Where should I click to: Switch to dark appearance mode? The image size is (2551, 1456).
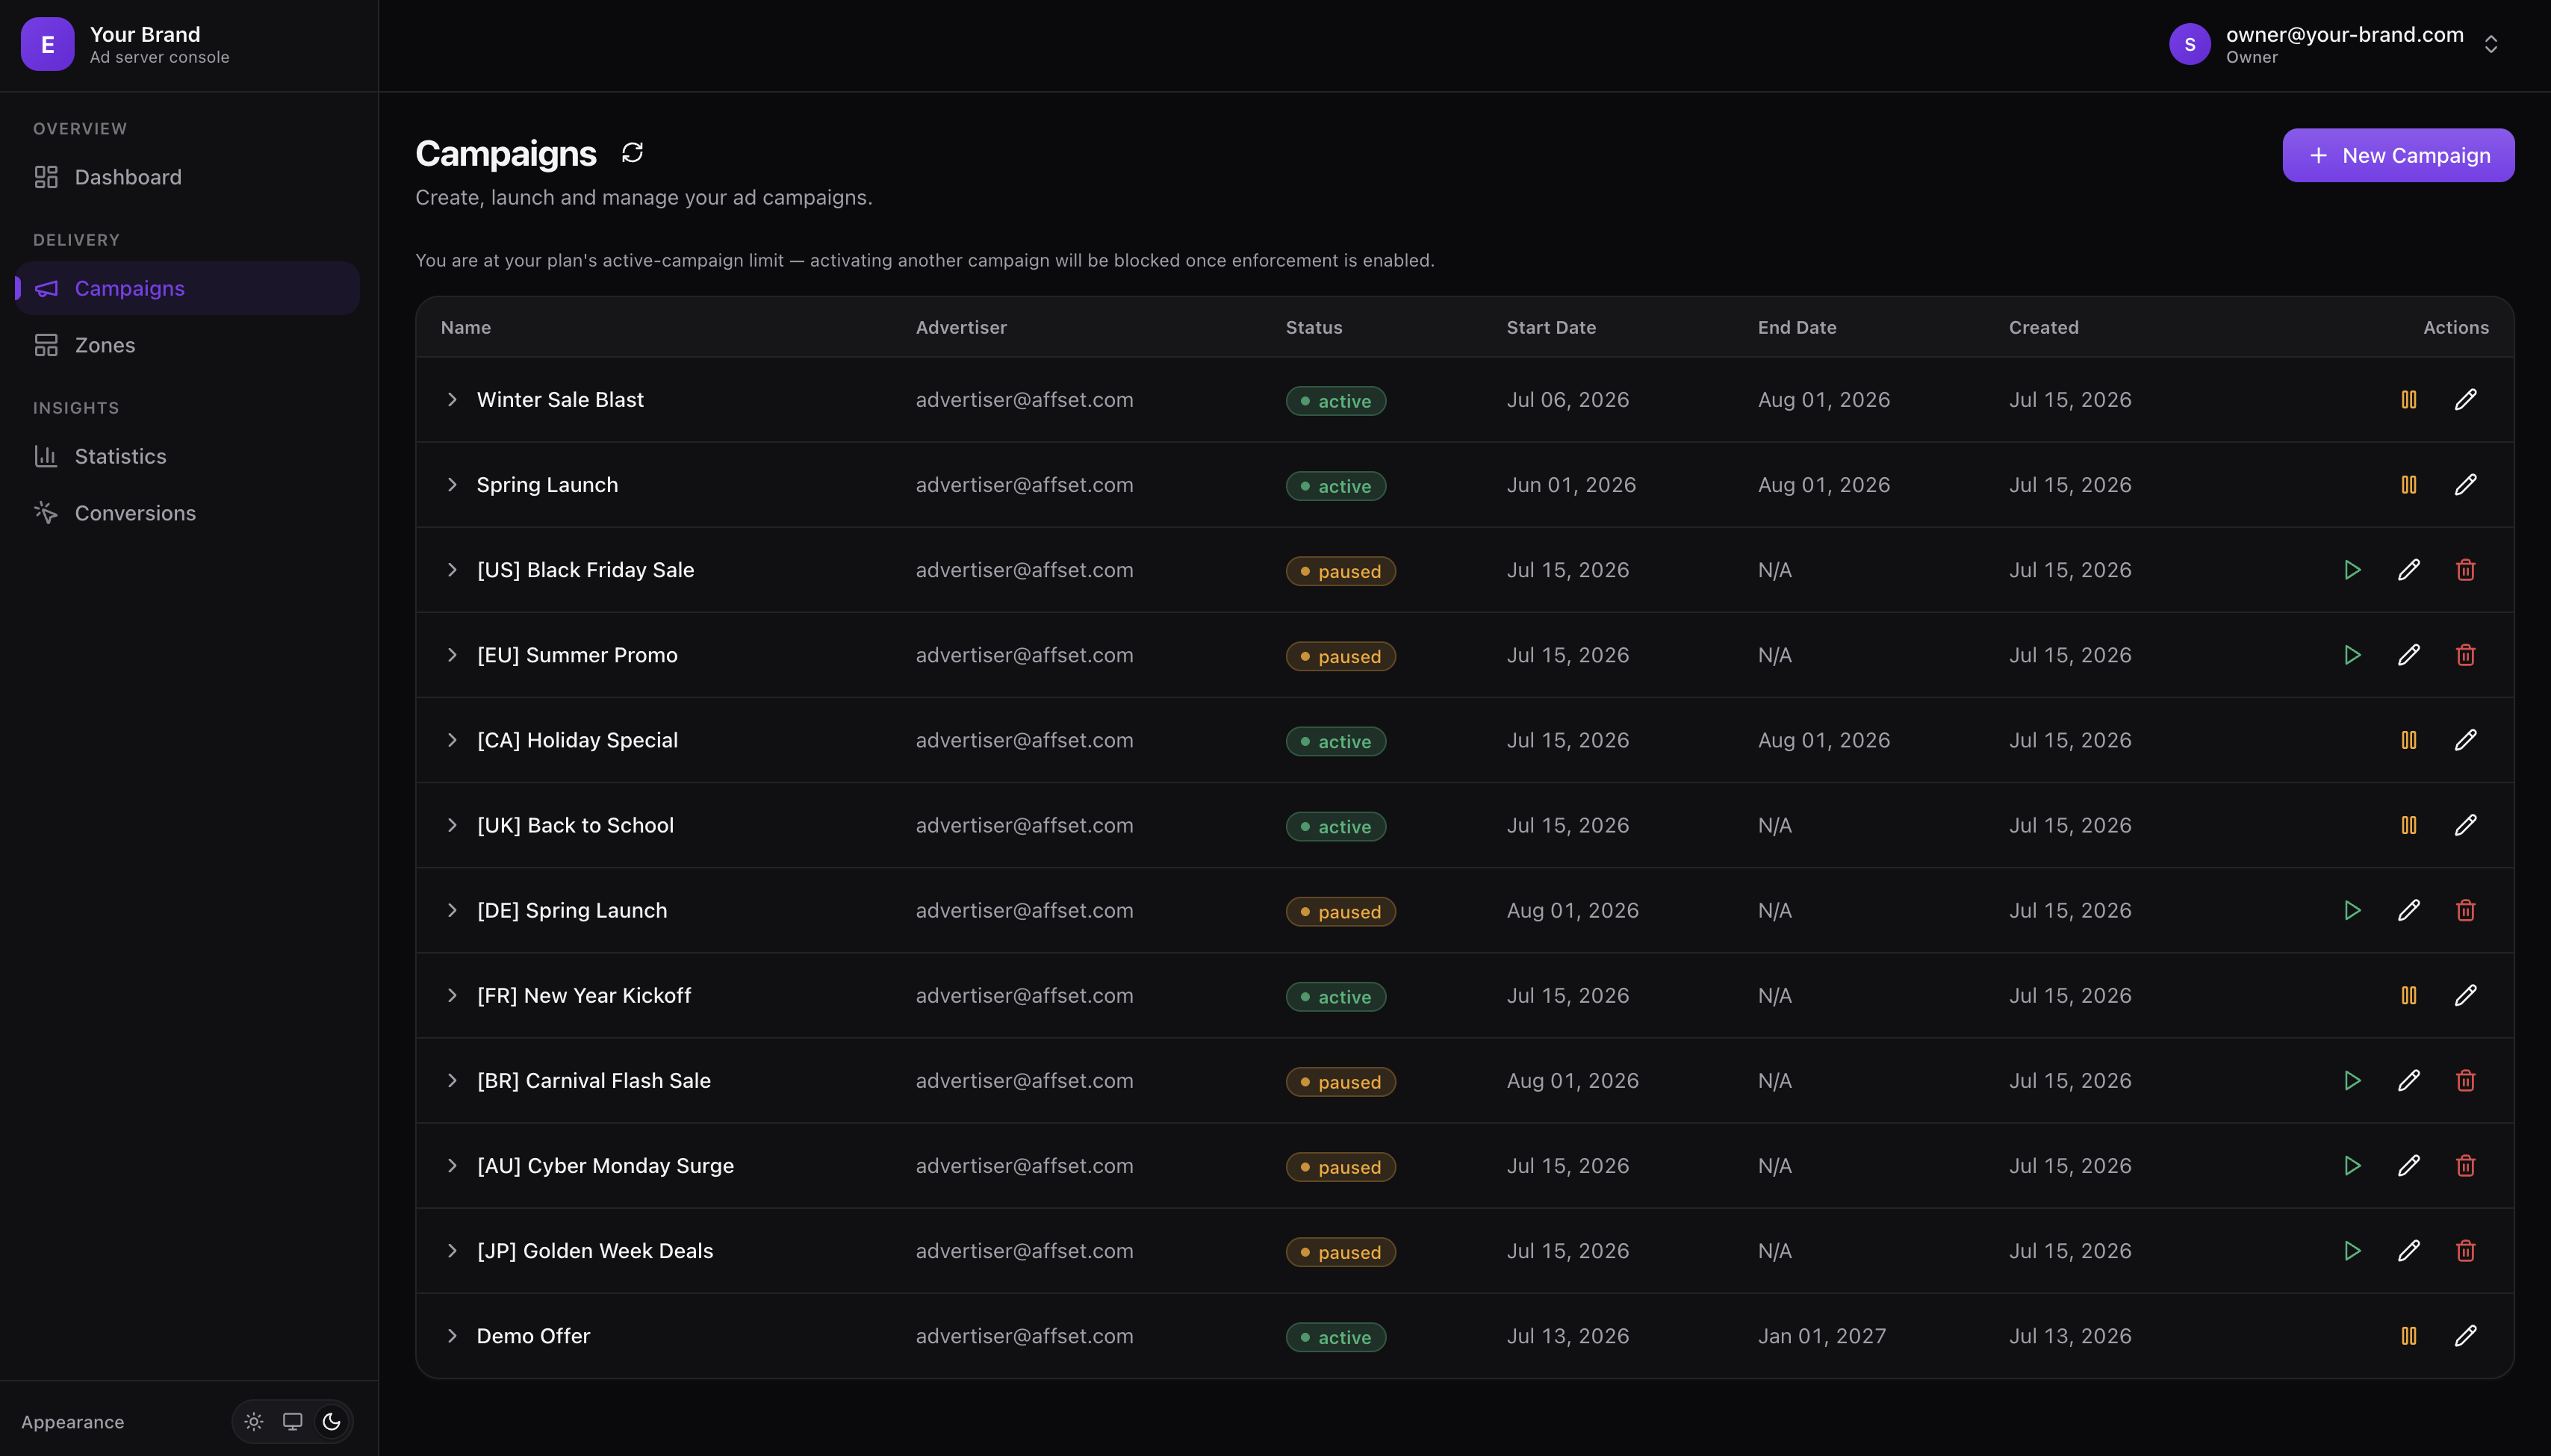pyautogui.click(x=332, y=1421)
